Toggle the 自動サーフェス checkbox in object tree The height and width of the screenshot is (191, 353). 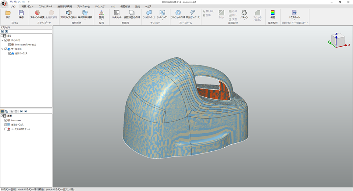[10, 53]
